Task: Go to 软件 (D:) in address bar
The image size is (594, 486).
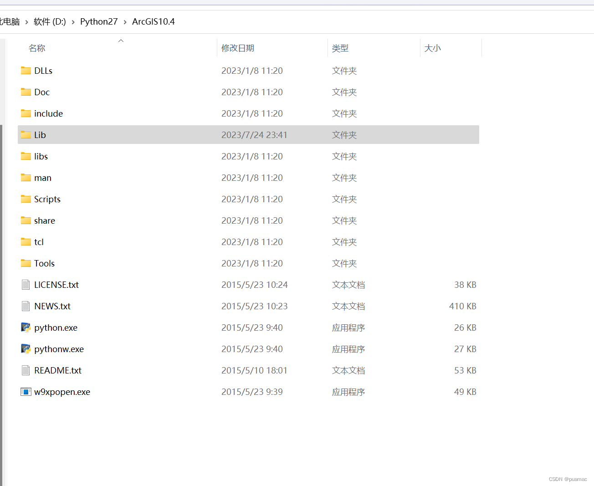Action: [50, 21]
